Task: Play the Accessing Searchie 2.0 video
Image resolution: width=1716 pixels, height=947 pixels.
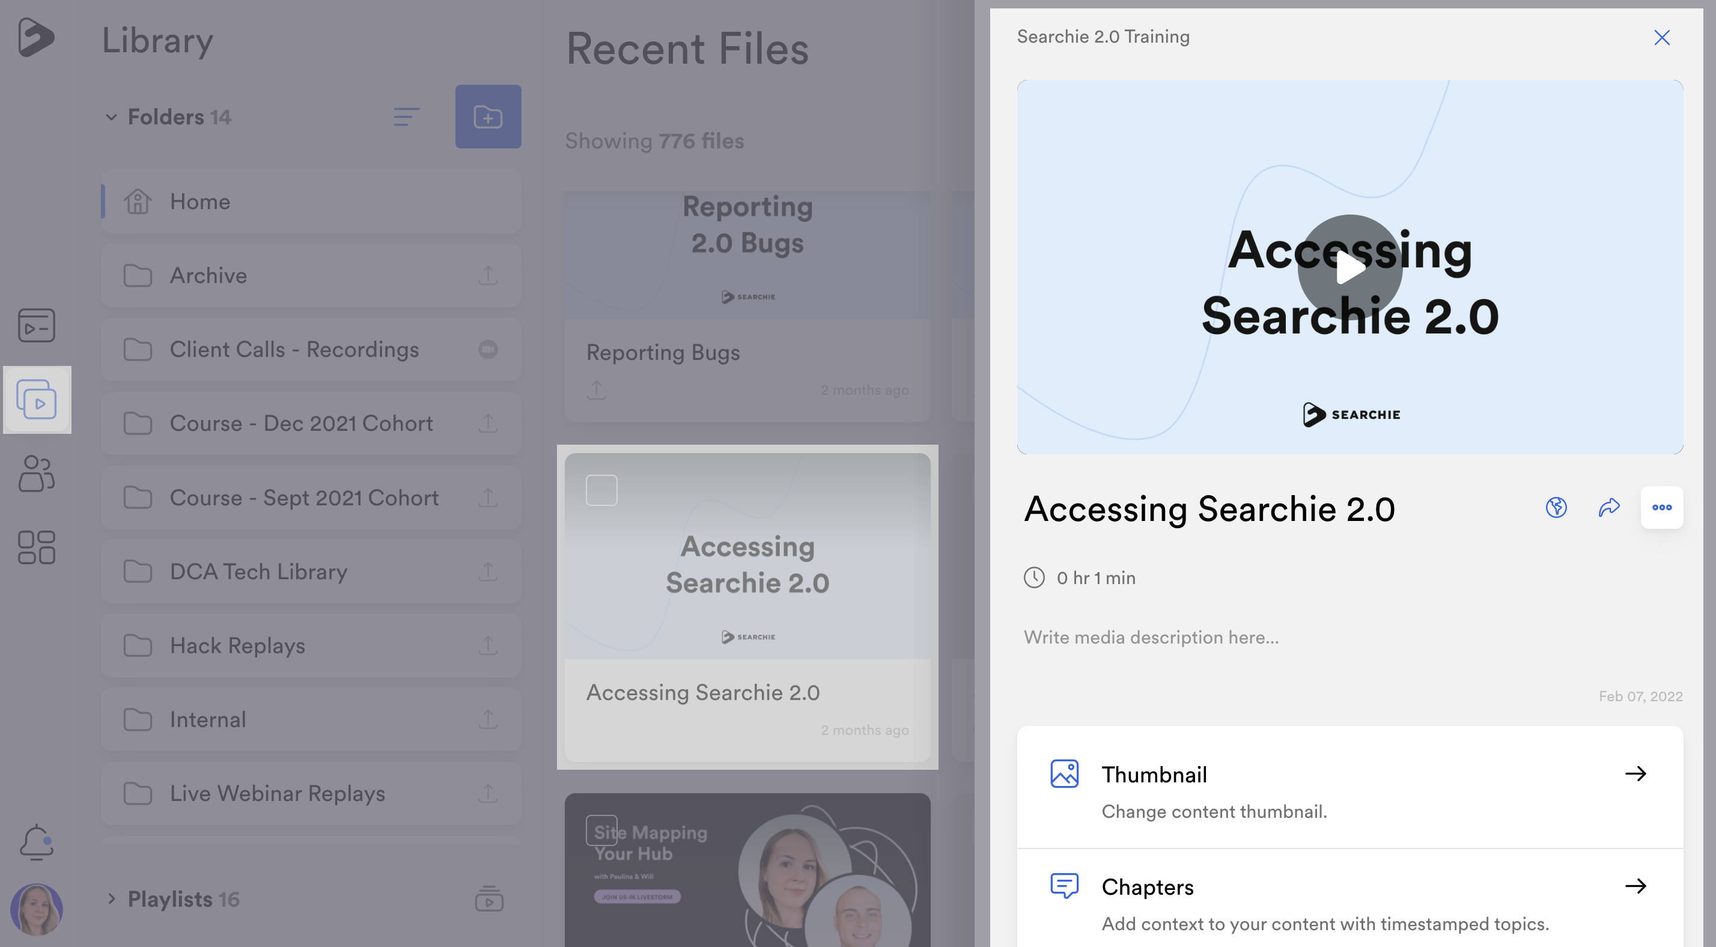Action: click(1349, 267)
